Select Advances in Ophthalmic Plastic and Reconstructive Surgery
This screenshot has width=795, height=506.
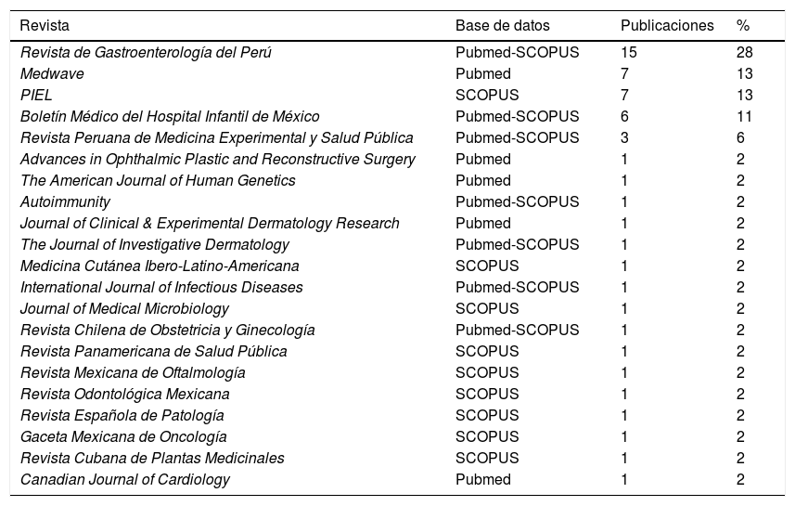[x=218, y=160]
